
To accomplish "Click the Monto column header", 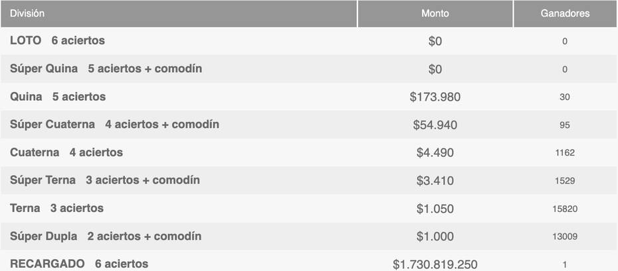I will (x=435, y=14).
